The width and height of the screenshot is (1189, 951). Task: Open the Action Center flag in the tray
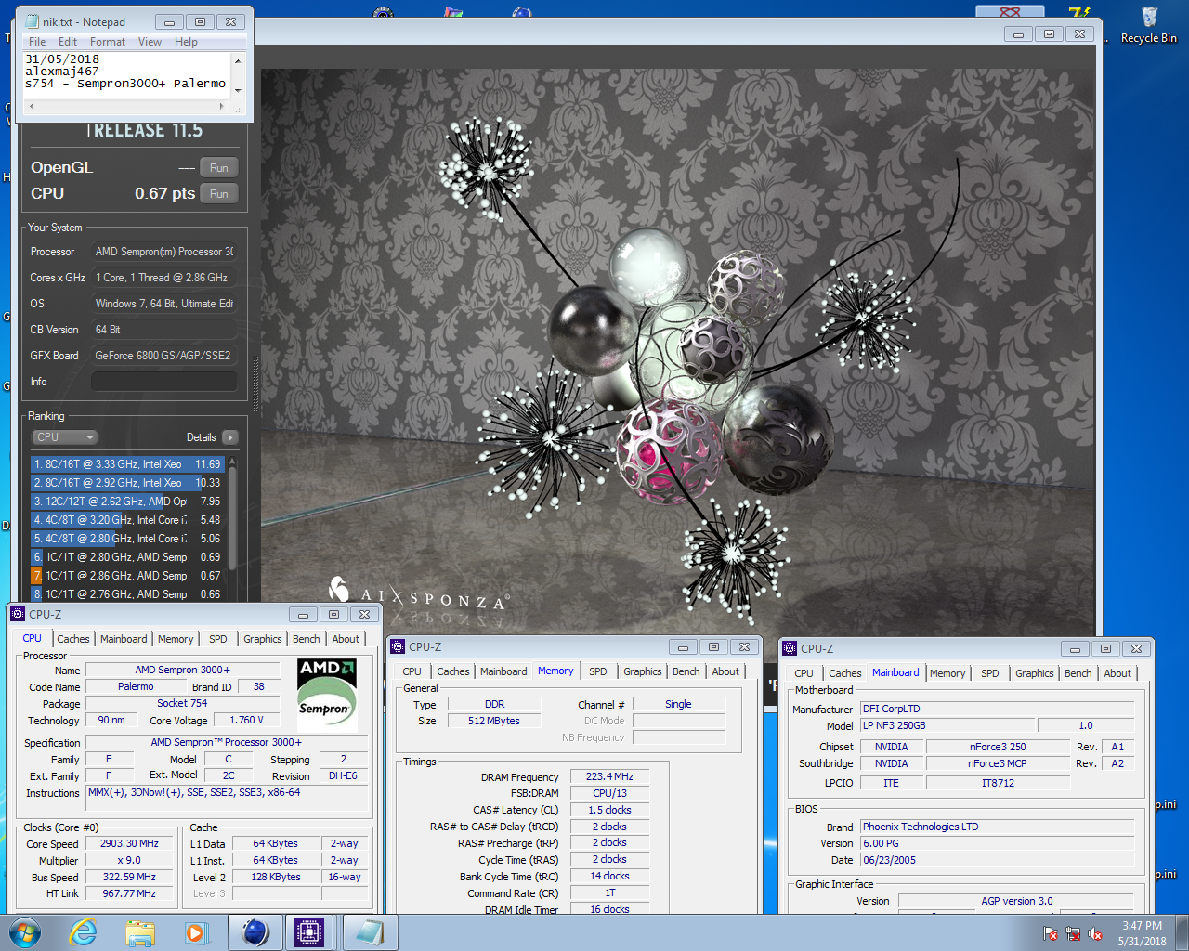[1051, 934]
